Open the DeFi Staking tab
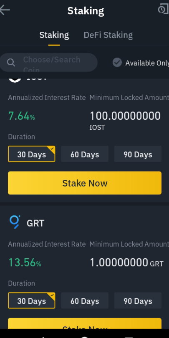Viewport: 169px width, 338px height. tap(108, 35)
